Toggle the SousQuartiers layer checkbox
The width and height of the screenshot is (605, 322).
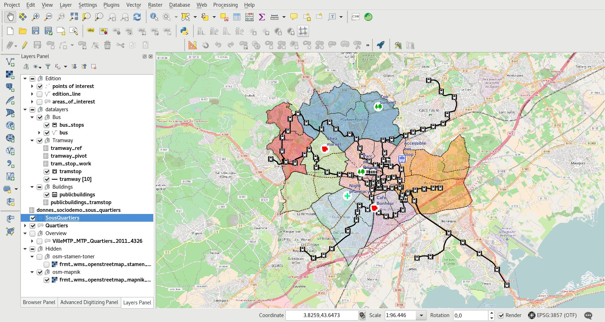[32, 218]
